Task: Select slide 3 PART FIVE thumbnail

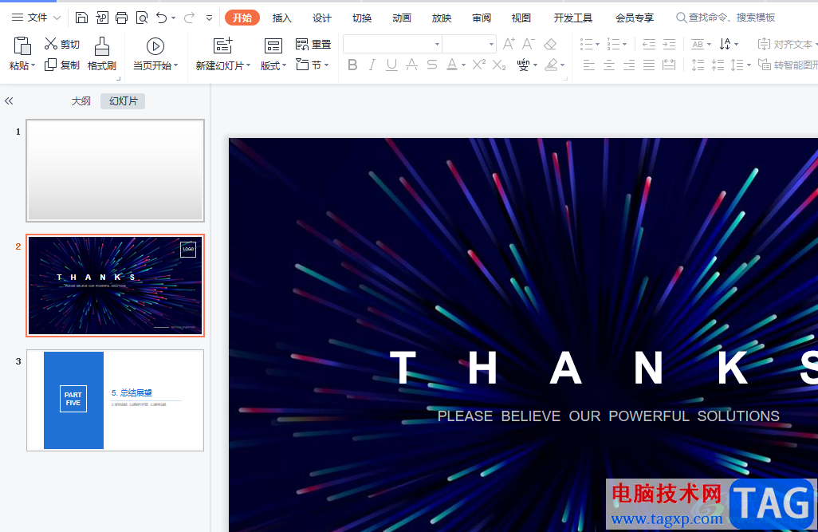Action: coord(116,400)
